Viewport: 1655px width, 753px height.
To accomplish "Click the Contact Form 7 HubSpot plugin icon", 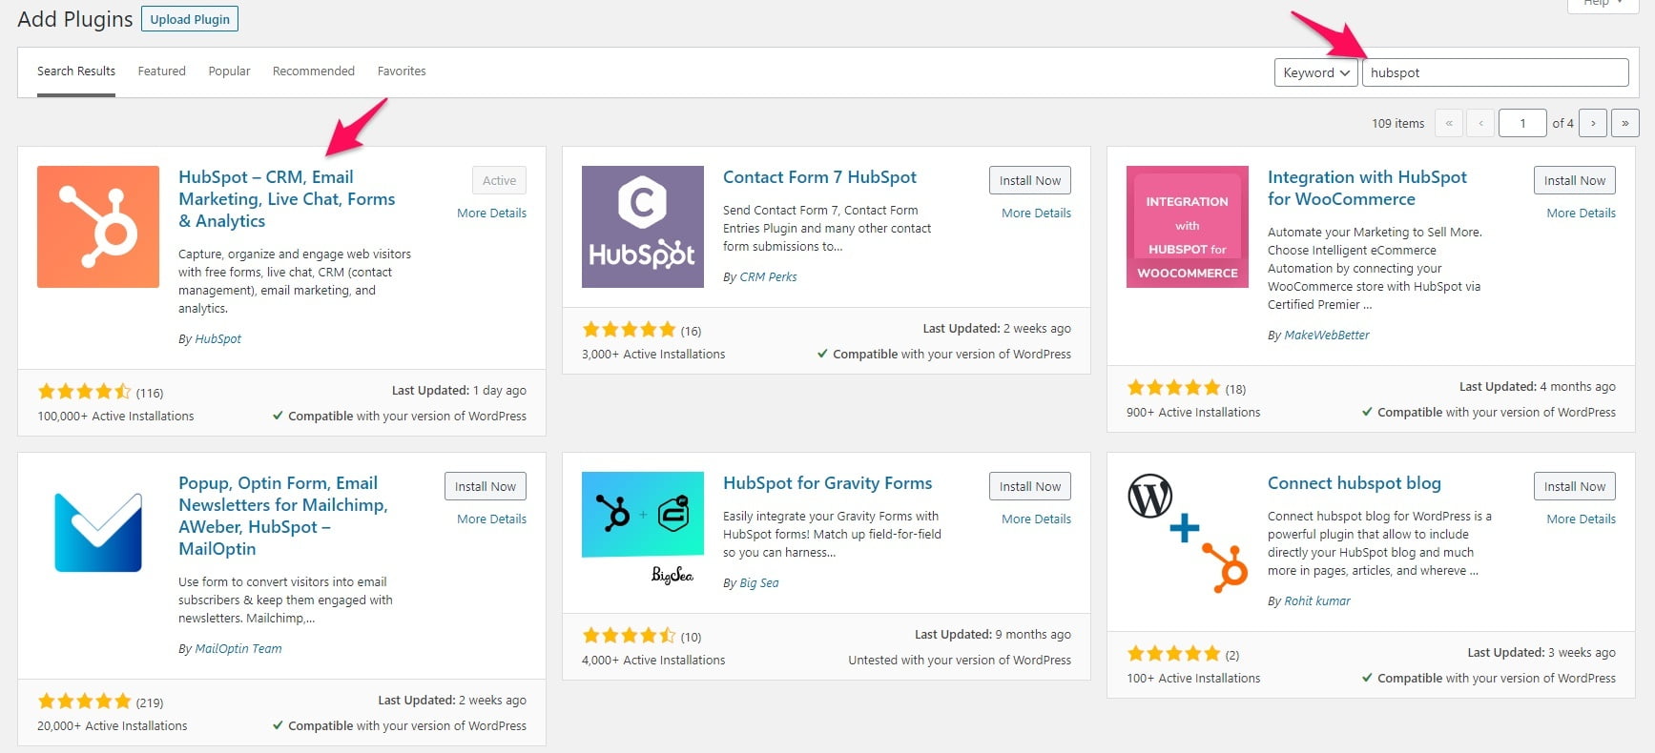I will click(643, 227).
